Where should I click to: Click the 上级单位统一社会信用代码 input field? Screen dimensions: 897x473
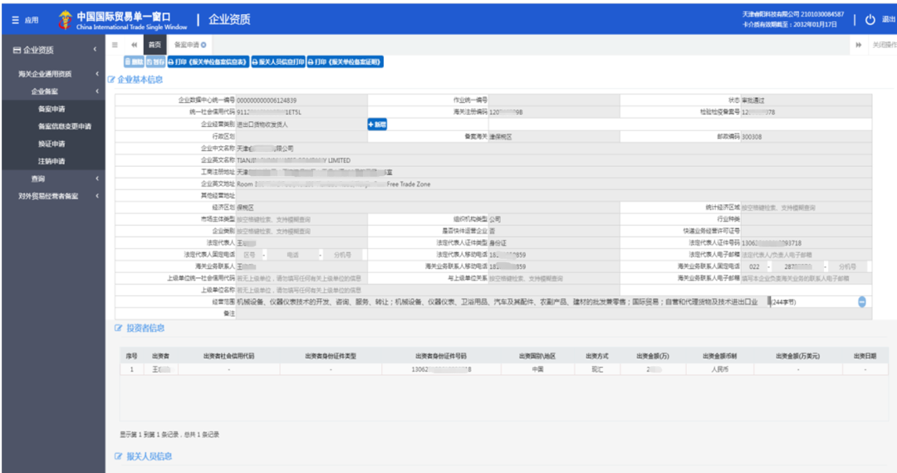301,278
